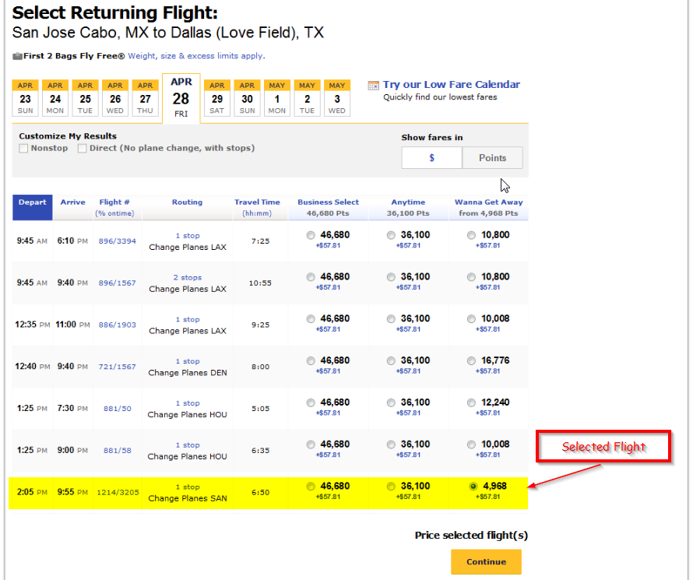Select Wanna Get Away 16,776 fare radio
Image resolution: width=693 pixels, height=580 pixels.
tap(472, 361)
